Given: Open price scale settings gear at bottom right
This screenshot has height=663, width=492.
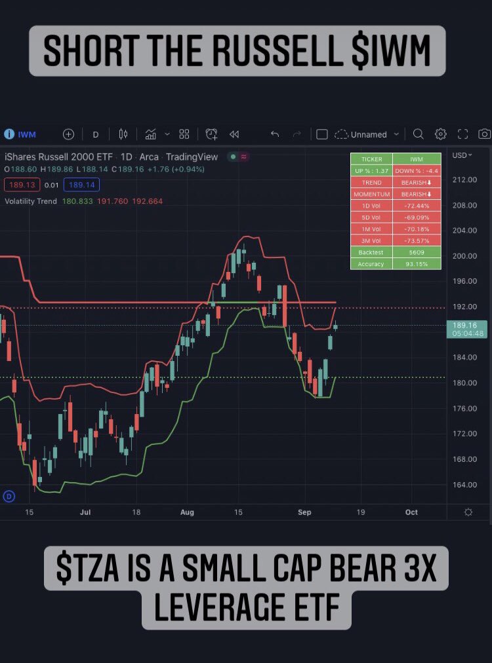Looking at the screenshot, I should 468,512.
